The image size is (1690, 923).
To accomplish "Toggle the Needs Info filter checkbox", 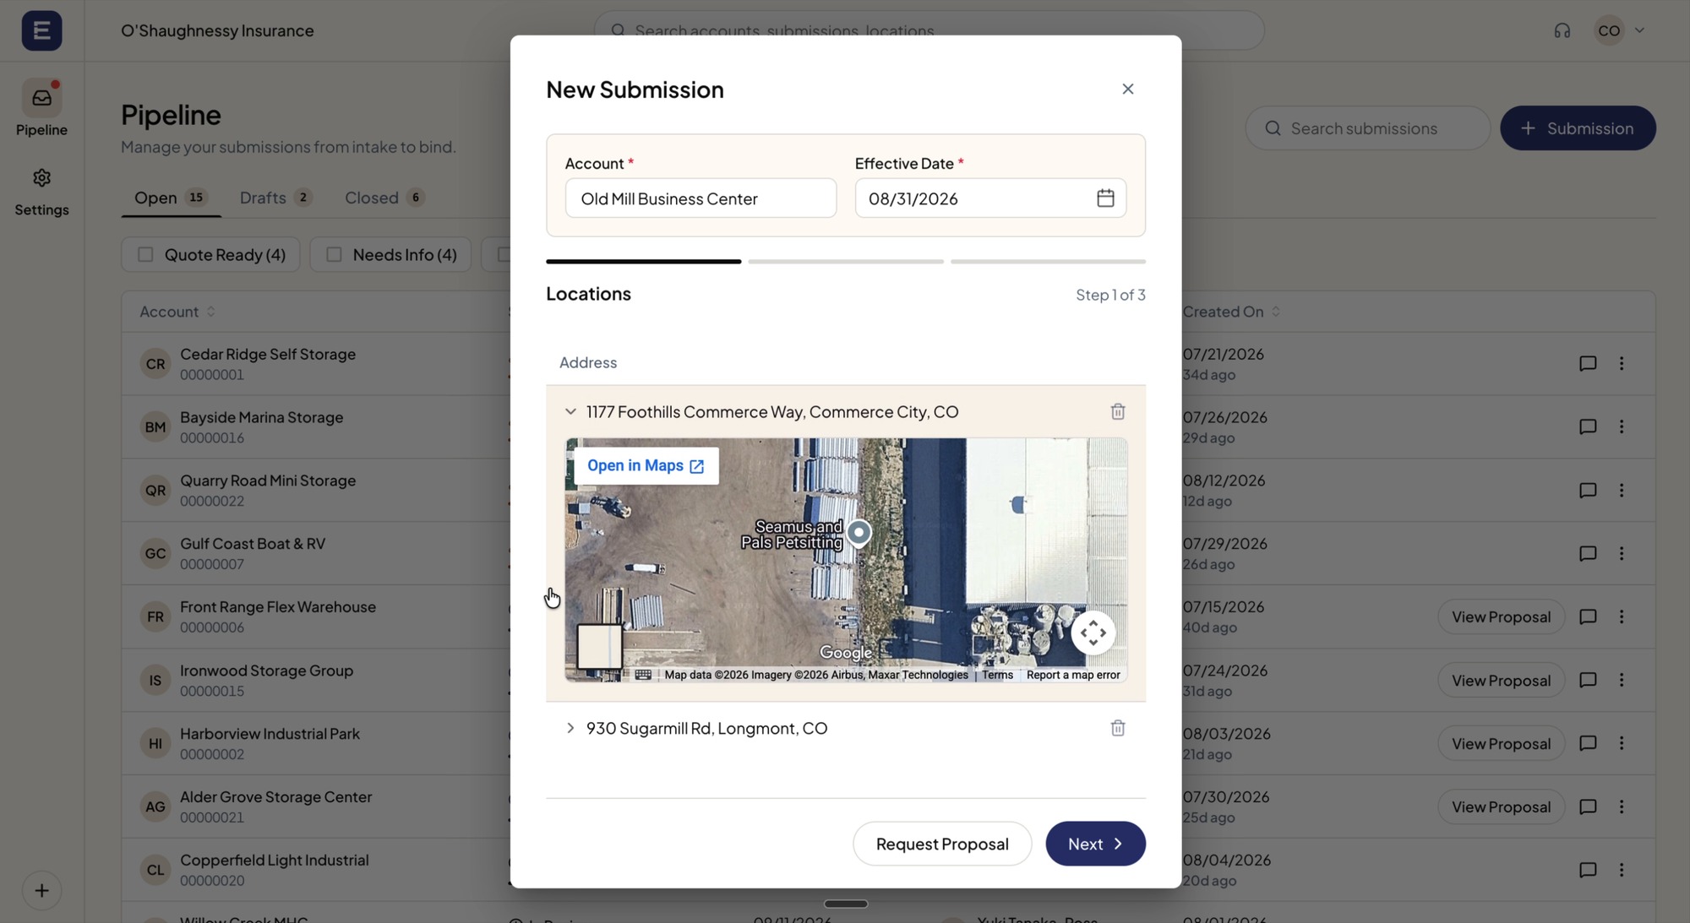I will pos(334,254).
